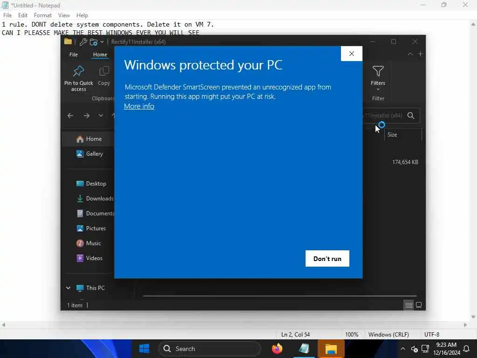This screenshot has height=358, width=477.
Task: Click the "1 item" status text
Action: pyautogui.click(x=75, y=305)
